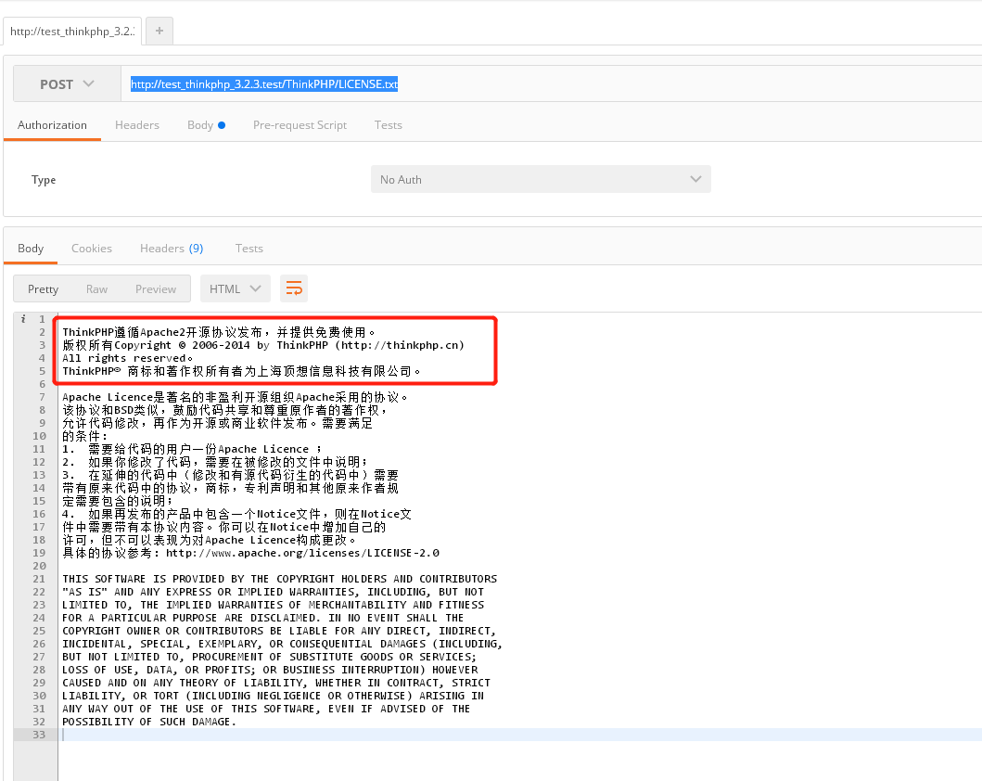Click the apache.org license URL on line 19
Screen dimensions: 982x781
[302, 553]
